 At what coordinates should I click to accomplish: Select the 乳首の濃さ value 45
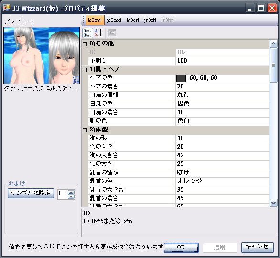click(223, 198)
